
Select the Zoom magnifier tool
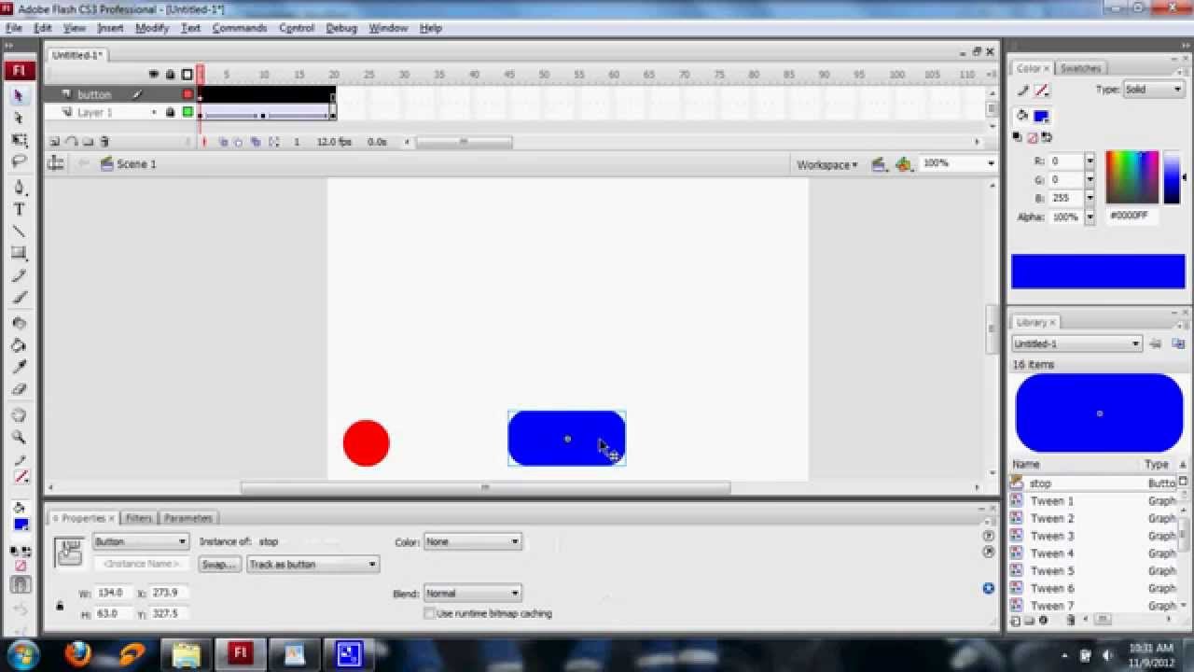pos(19,438)
